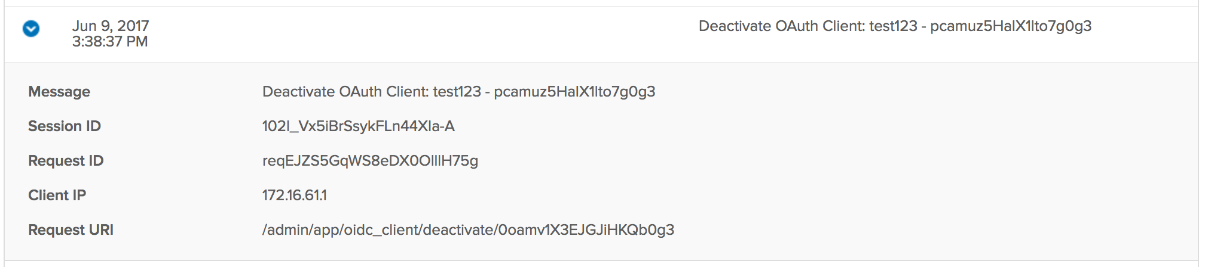Click "Deactivate OAuth Client" text in event header row
The image size is (1205, 267).
pyautogui.click(x=781, y=26)
